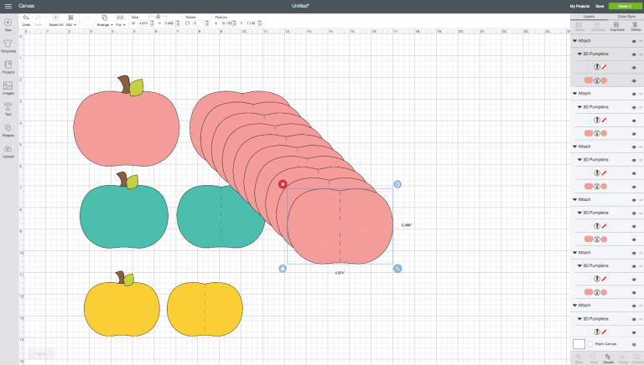Hide the second Attach layer group
Image resolution: width=644 pixels, height=365 pixels.
(633, 94)
